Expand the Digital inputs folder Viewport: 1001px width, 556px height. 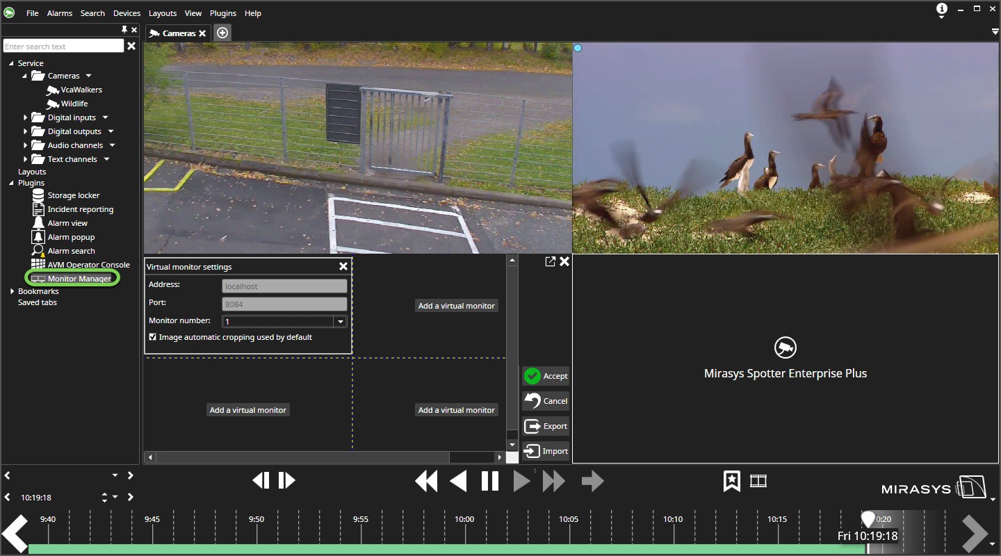[26, 117]
